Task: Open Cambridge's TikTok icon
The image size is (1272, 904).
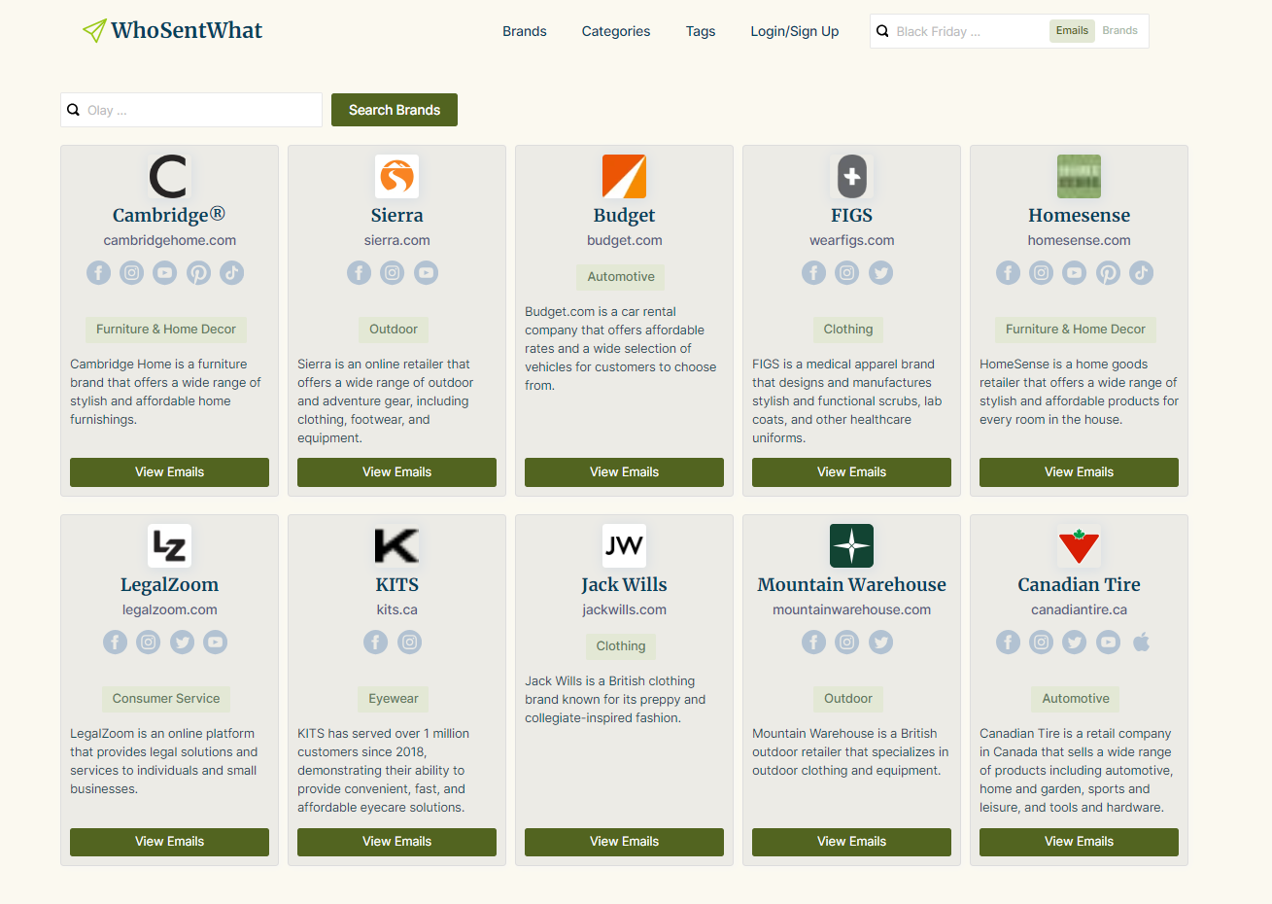Action: pyautogui.click(x=231, y=273)
